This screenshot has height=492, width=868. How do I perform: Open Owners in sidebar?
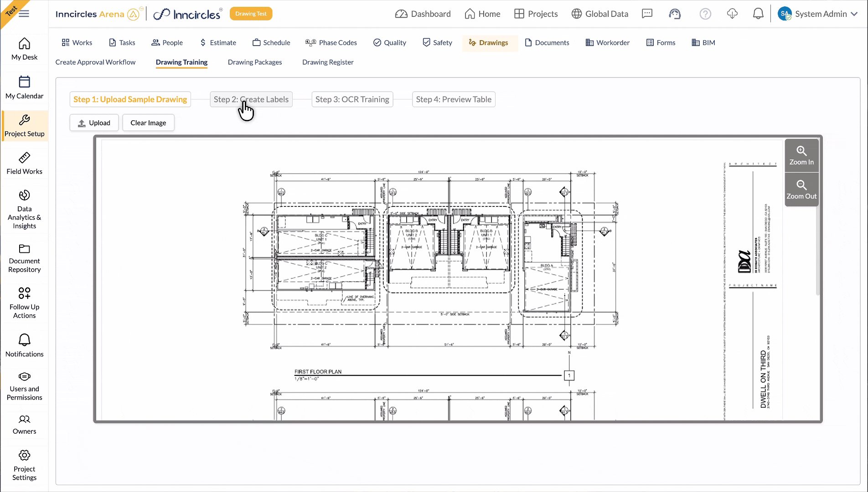[x=24, y=425]
